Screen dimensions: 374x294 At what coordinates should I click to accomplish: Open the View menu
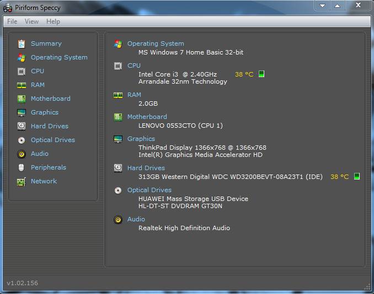pyautogui.click(x=32, y=21)
